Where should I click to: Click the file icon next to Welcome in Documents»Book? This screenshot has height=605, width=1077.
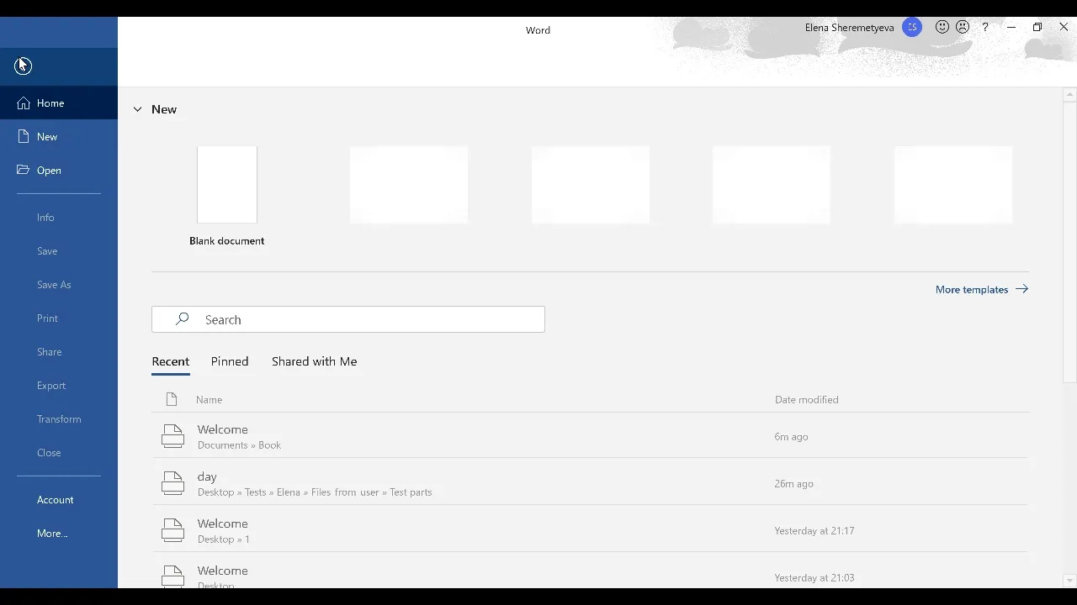click(x=172, y=435)
